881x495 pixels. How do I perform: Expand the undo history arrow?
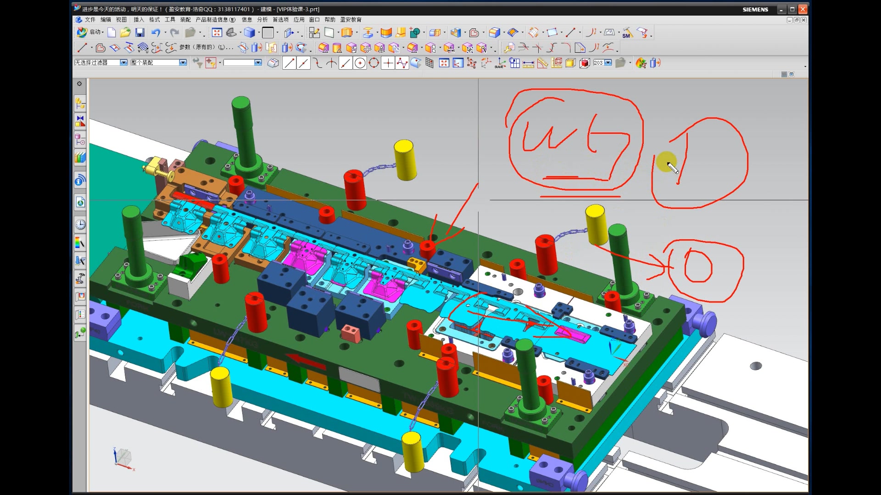pyautogui.click(x=165, y=33)
